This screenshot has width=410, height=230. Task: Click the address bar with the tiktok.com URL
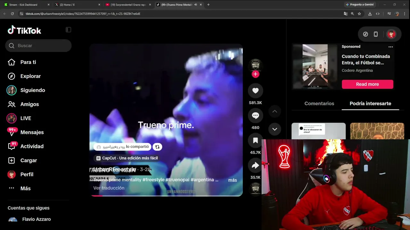[179, 14]
